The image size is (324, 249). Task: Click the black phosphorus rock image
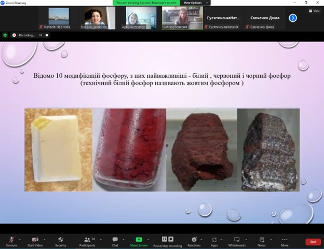click(x=268, y=150)
